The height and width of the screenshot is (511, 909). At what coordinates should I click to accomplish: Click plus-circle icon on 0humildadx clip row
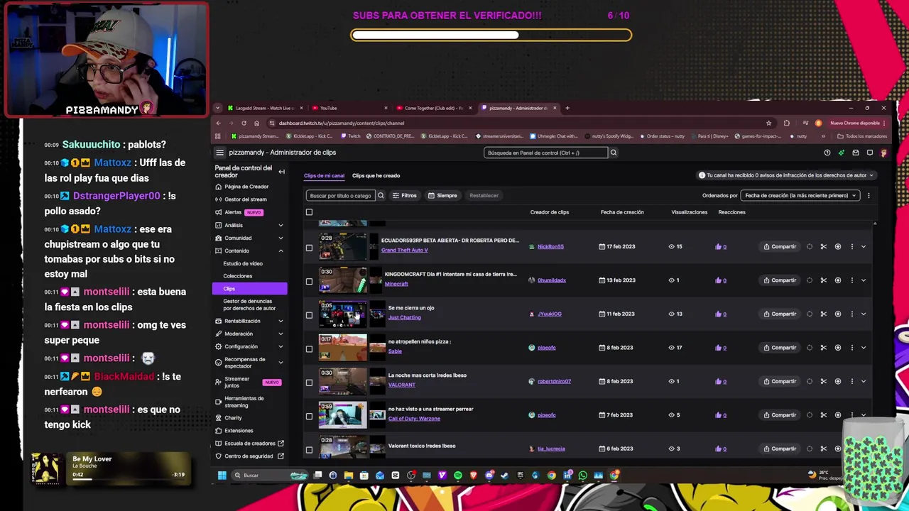point(838,280)
